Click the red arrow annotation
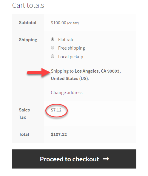148x176 pixels. (x=38, y=72)
